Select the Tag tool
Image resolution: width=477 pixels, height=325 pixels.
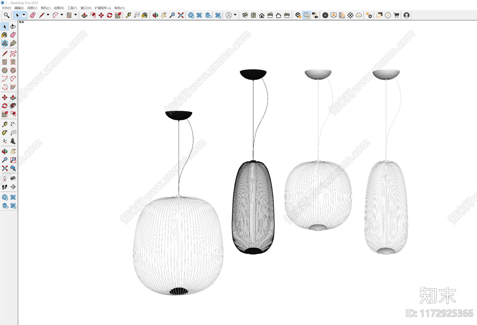(x=13, y=43)
